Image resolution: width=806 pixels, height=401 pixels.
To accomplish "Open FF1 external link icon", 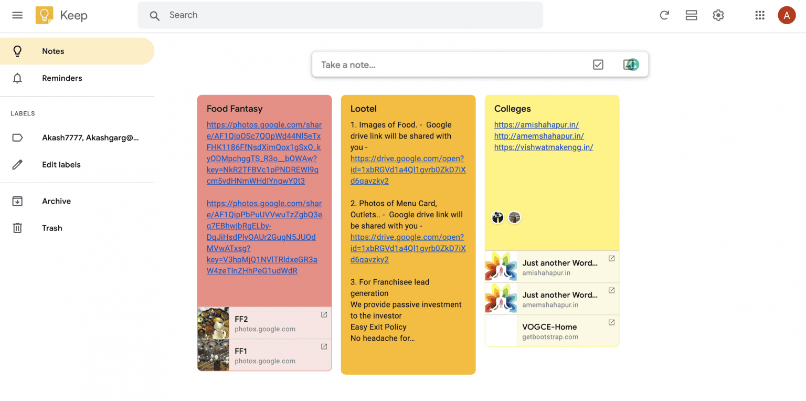I will coord(324,346).
